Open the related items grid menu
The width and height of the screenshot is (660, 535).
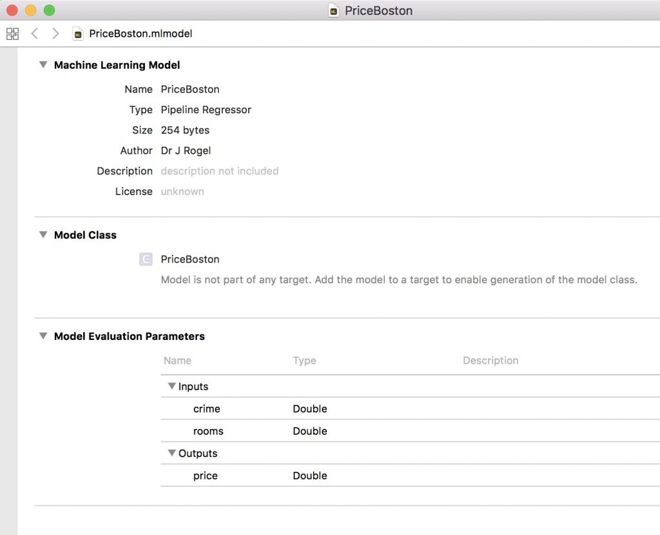(12, 33)
